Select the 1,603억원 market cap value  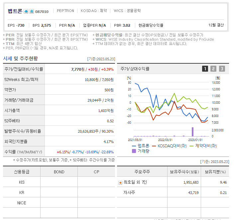click(x=106, y=111)
